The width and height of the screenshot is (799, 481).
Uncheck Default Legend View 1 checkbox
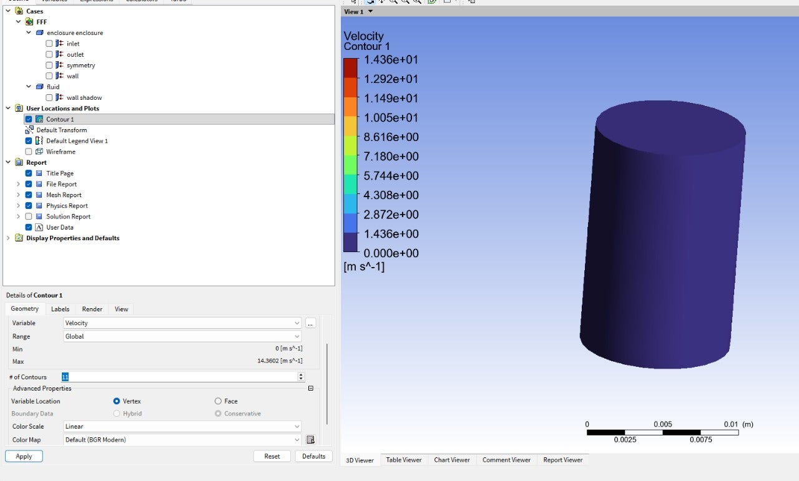coord(29,141)
